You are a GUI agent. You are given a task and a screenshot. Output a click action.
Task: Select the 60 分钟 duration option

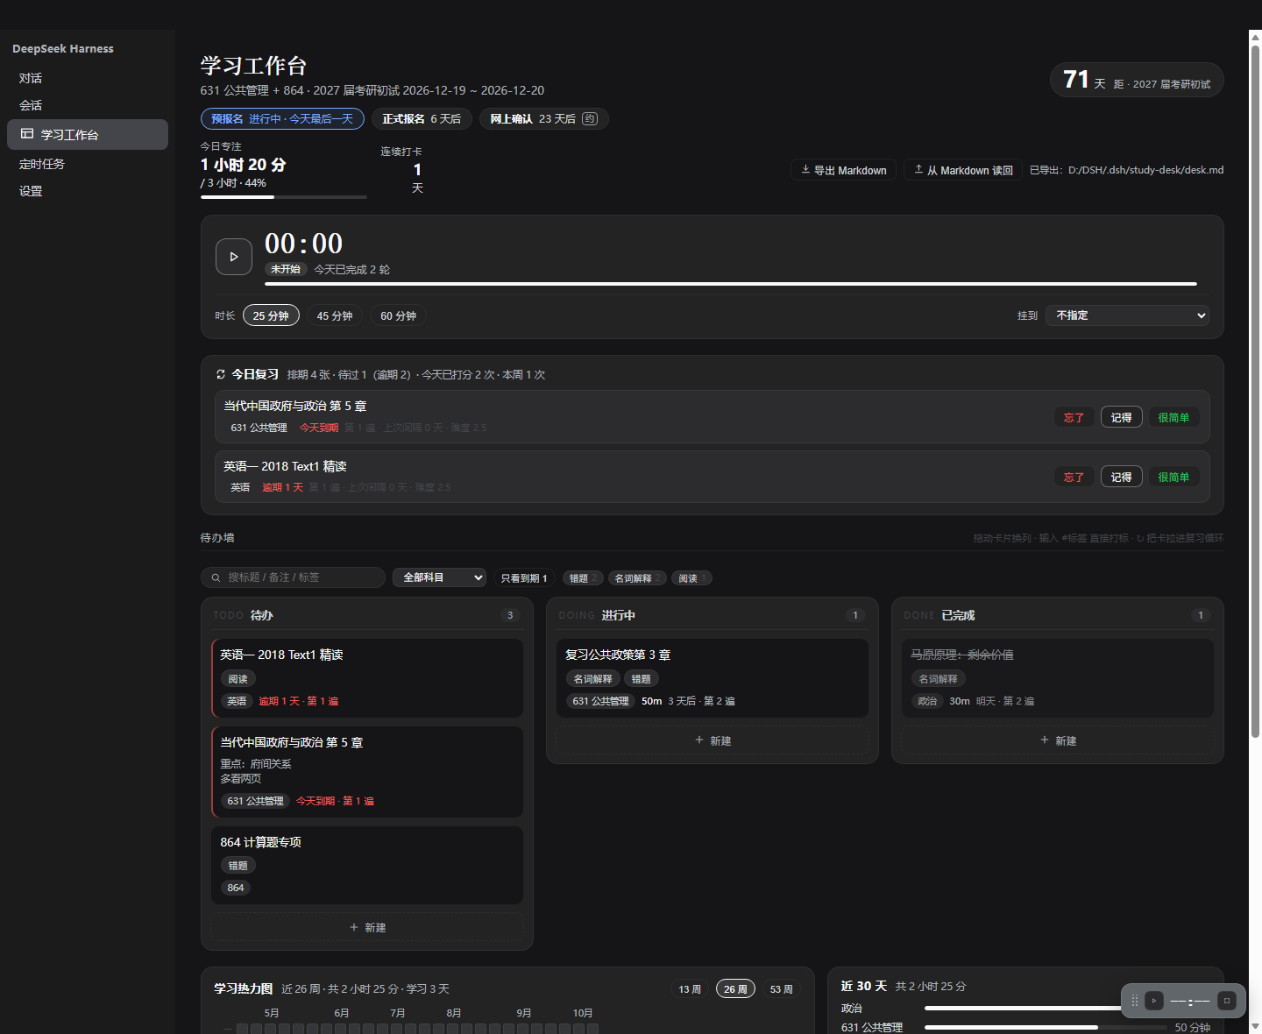[398, 315]
